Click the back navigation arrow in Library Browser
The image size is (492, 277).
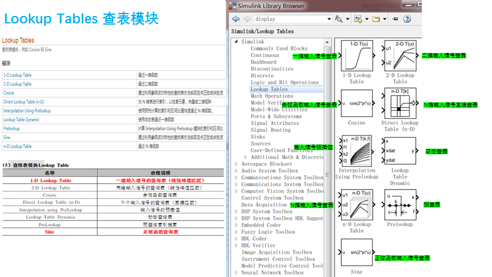tap(236, 19)
